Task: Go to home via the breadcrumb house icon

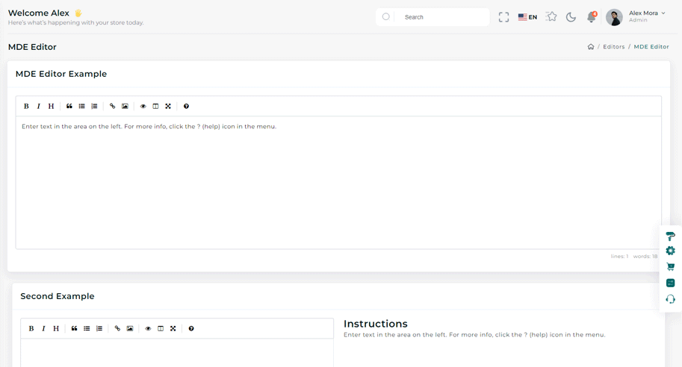Action: (x=591, y=47)
